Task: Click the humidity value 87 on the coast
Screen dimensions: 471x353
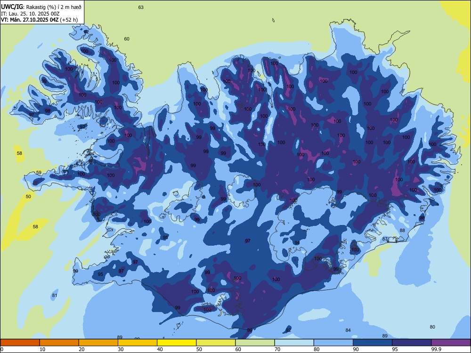Action: (x=385, y=239)
